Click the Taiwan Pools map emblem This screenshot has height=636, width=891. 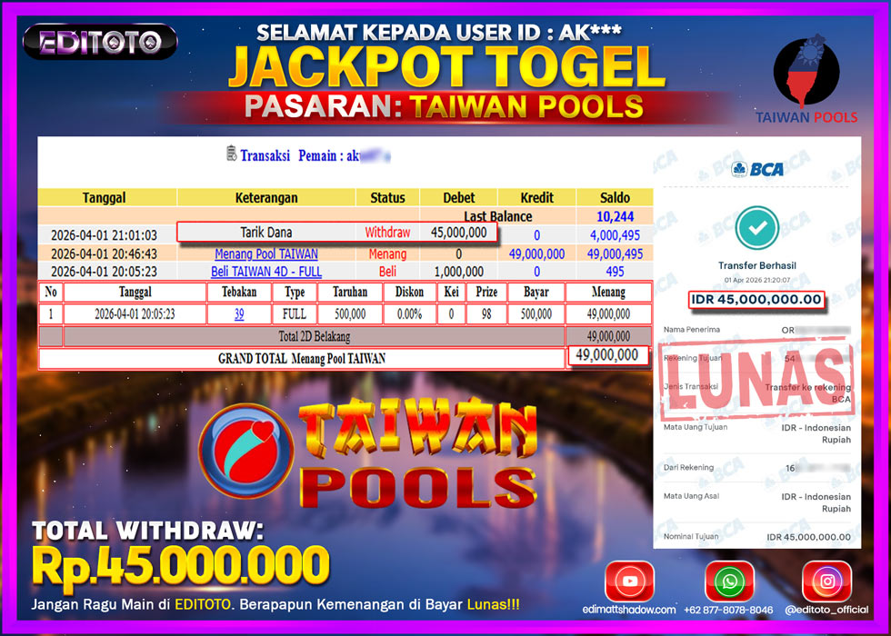806,71
